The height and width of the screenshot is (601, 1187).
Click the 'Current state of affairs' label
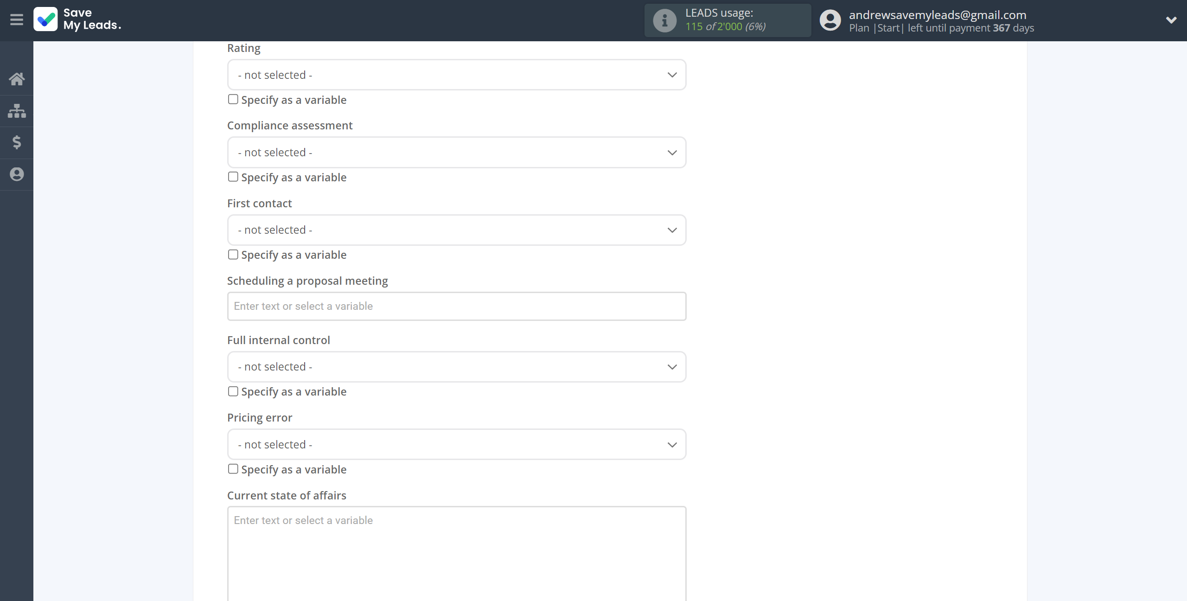click(287, 496)
